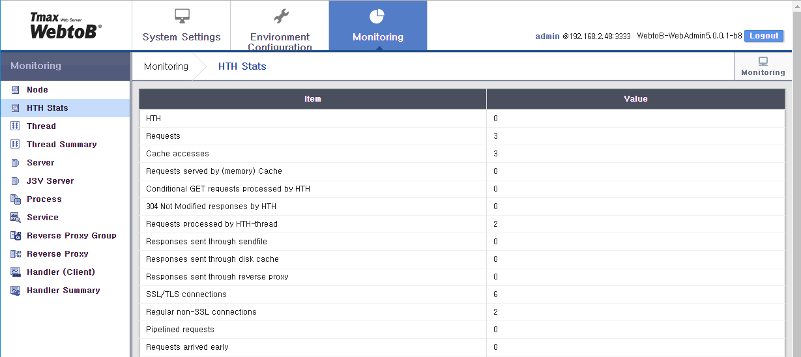Click the HTH Stats sidebar icon
Viewport: 801px width, 357px height.
[16, 108]
